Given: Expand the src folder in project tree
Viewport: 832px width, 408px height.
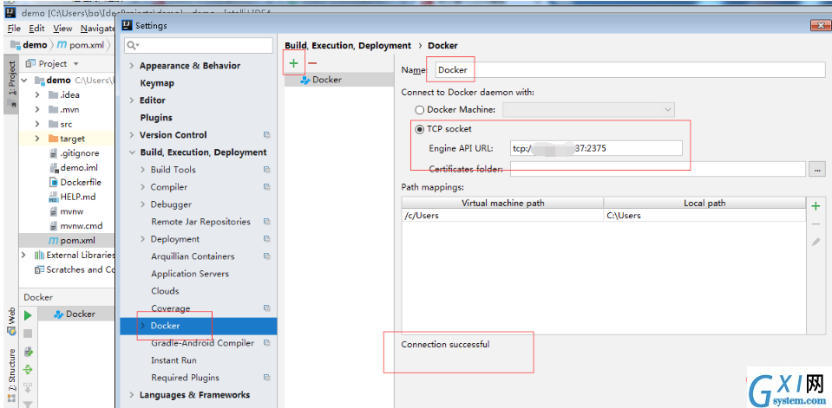Looking at the screenshot, I should [37, 124].
